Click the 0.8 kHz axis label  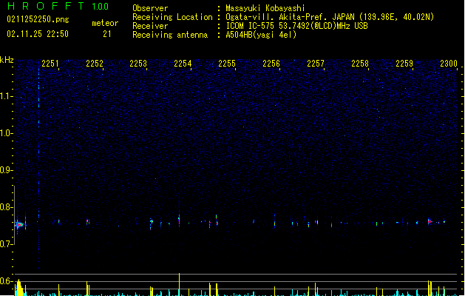tap(6, 207)
